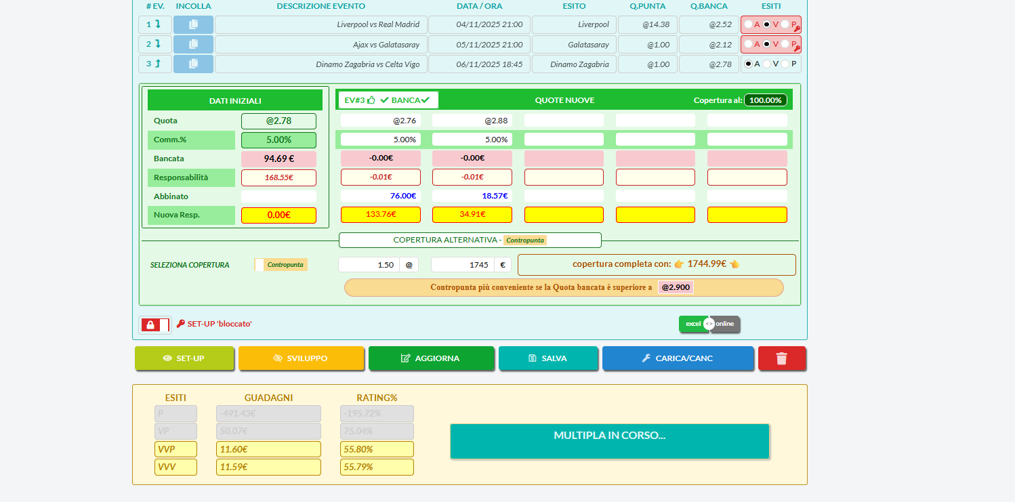This screenshot has height=502, width=1015.
Task: Click the paste icon for Liverpool vs Real Madrid
Action: (x=193, y=25)
